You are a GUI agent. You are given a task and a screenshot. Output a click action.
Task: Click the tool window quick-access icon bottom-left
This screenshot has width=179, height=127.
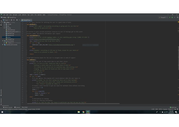point(1,109)
